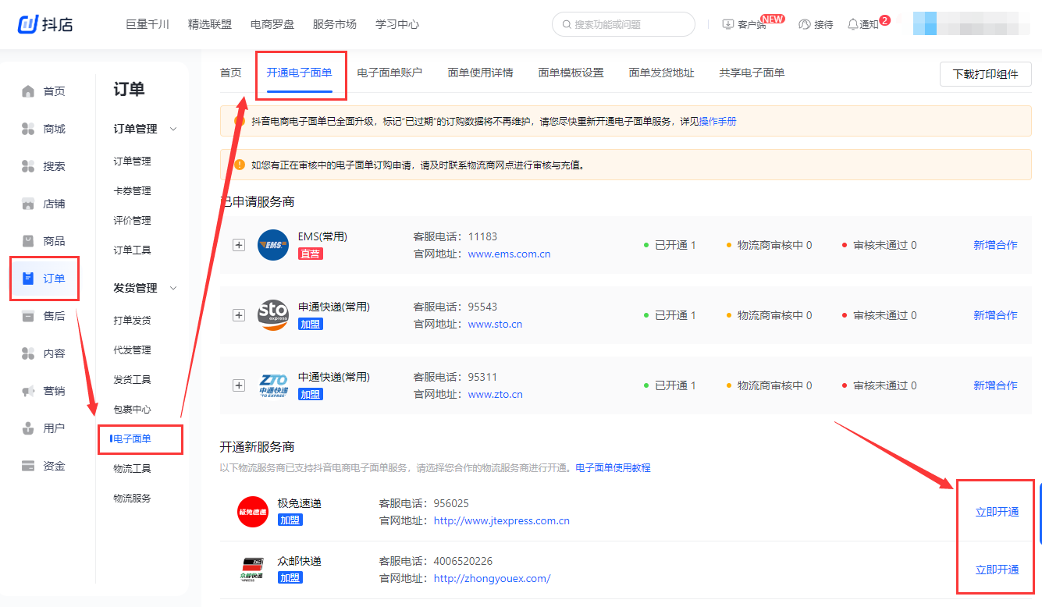
Task: Click the 通知 bell icon
Action: pyautogui.click(x=852, y=24)
